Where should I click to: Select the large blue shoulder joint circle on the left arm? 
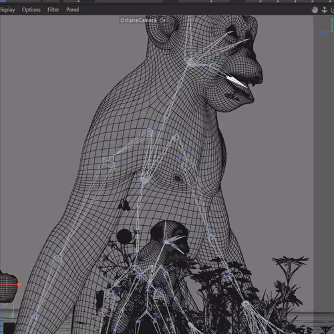(x=113, y=156)
